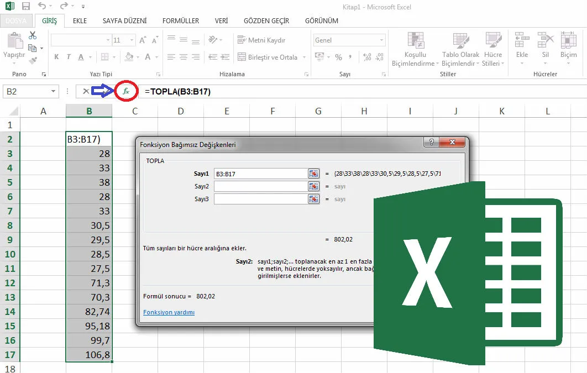
Task: Click the Birleştir ve Ortala button
Action: [x=268, y=57]
